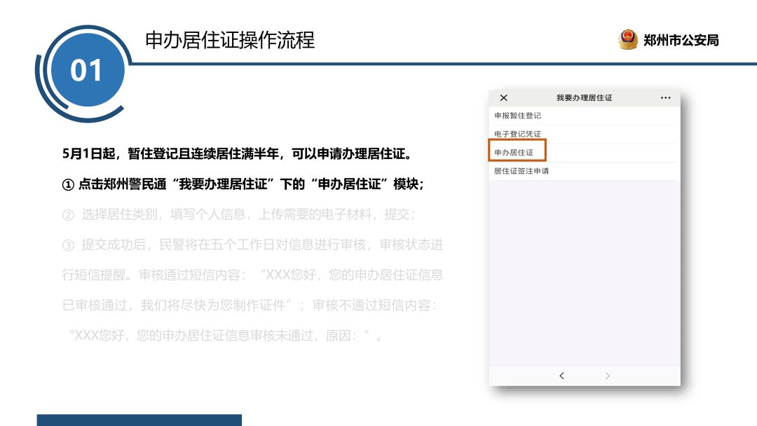The width and height of the screenshot is (757, 426).
Task: Click the 我要办理居住证 page title
Action: 584,98
